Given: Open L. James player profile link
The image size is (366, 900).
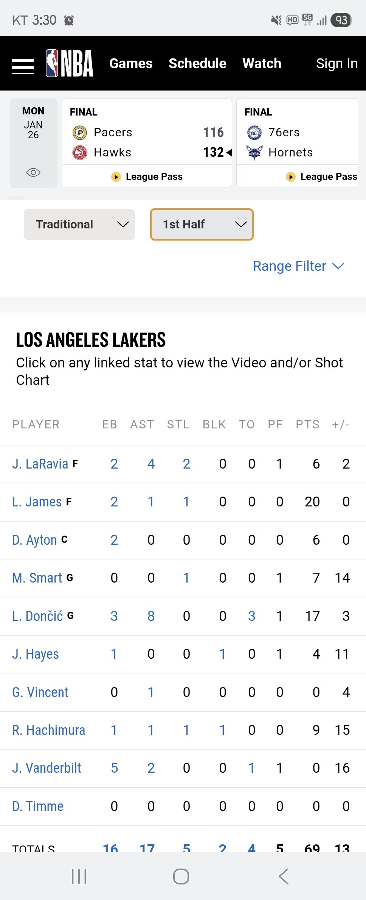Looking at the screenshot, I should point(37,502).
